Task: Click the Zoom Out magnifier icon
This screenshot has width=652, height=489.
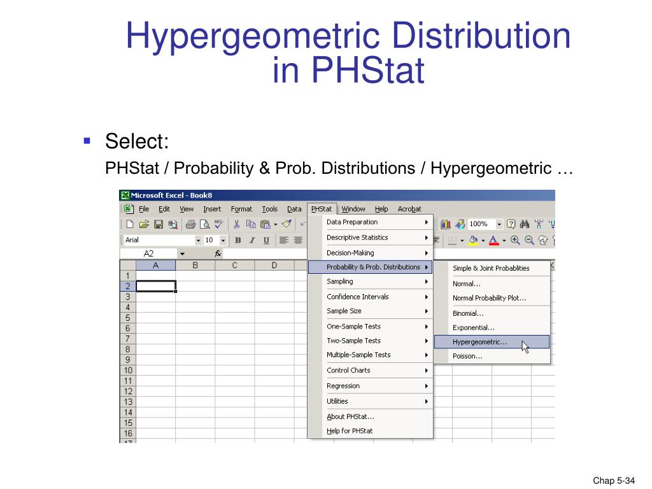Action: point(529,240)
